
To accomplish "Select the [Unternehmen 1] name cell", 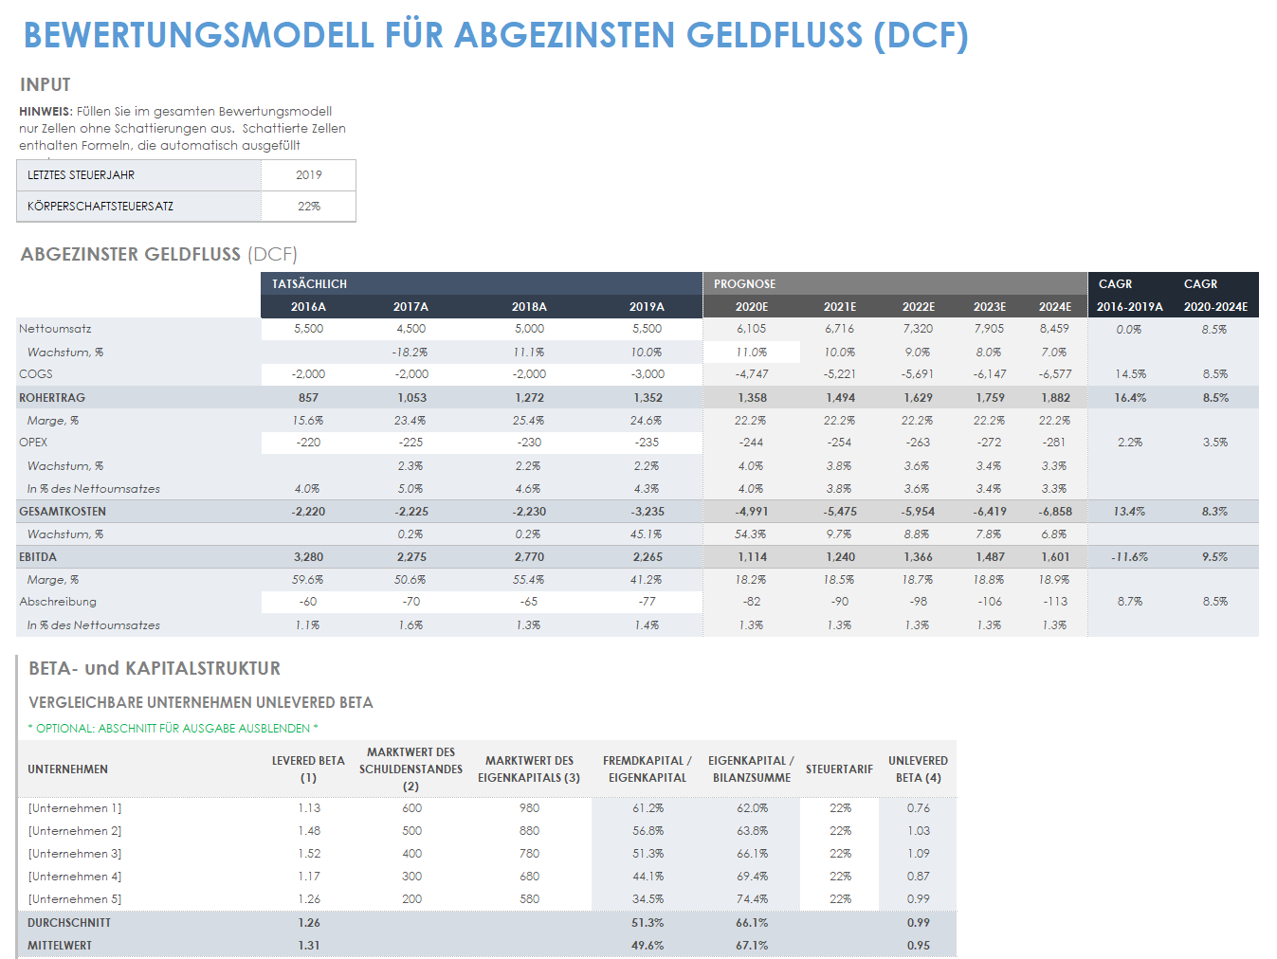I will click(x=75, y=808).
